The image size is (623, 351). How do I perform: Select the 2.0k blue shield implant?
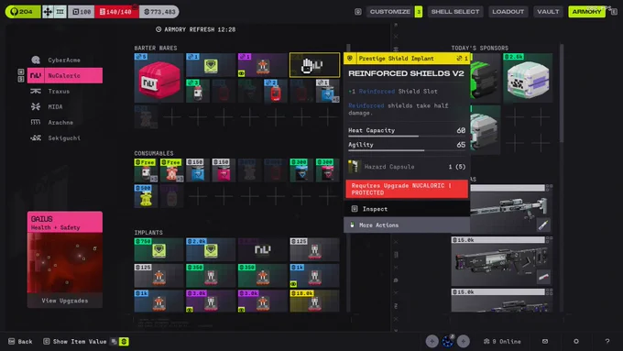211,249
